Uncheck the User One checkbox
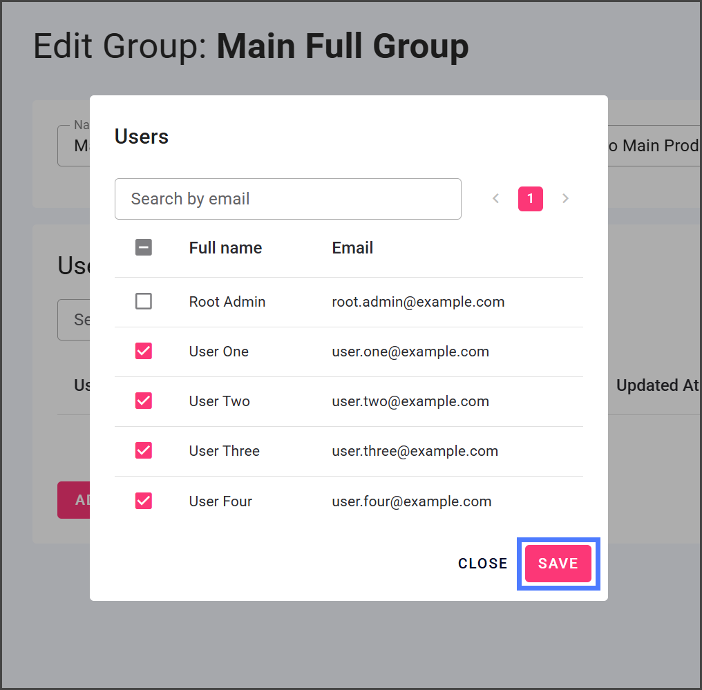Viewport: 702px width, 690px height. point(144,351)
